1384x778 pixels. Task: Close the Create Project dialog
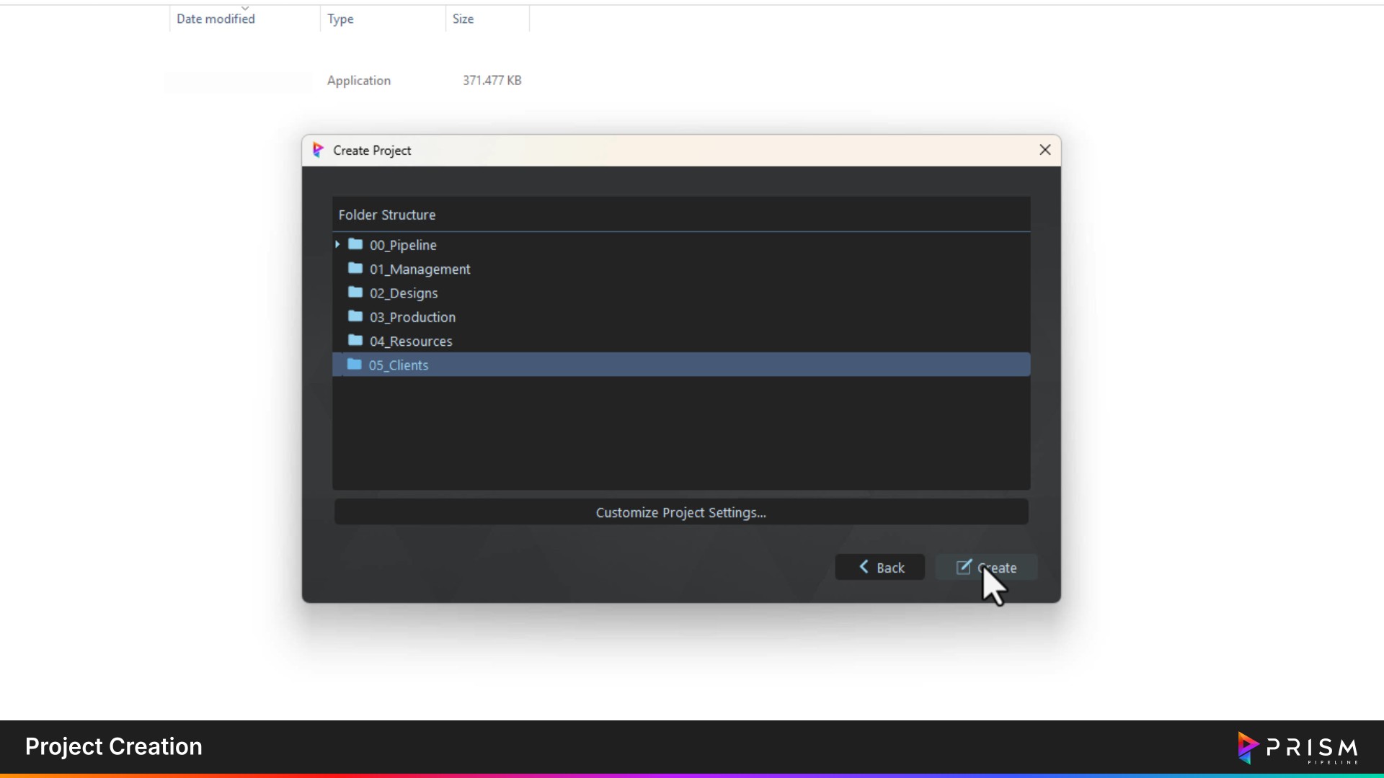1045,150
